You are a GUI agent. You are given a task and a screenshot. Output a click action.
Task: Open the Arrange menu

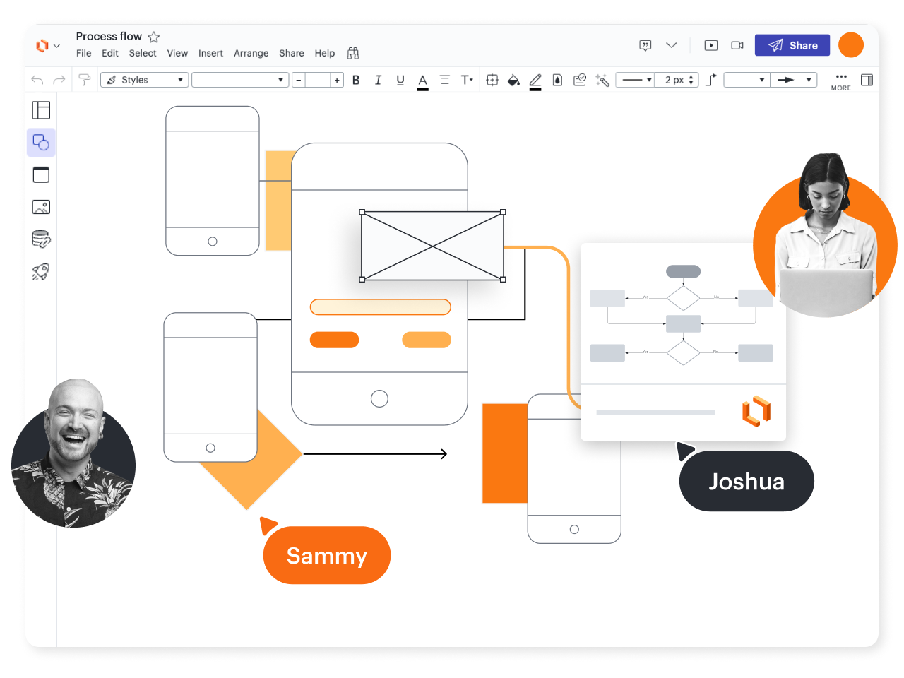251,53
